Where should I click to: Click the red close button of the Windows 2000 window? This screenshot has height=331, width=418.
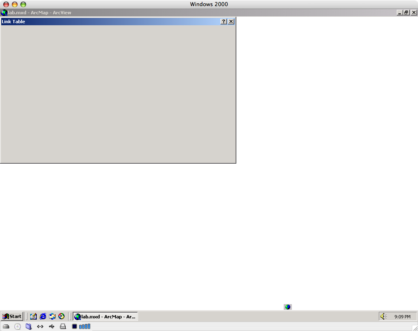pos(6,4)
